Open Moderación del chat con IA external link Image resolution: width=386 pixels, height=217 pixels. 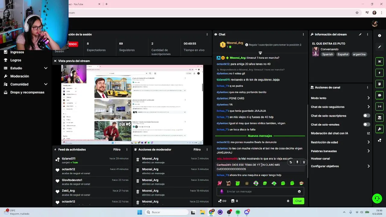click(x=369, y=133)
